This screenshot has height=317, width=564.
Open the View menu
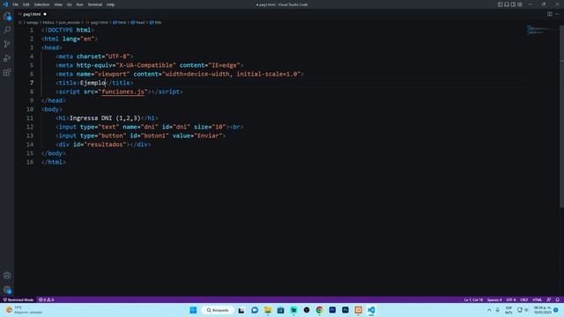[58, 4]
